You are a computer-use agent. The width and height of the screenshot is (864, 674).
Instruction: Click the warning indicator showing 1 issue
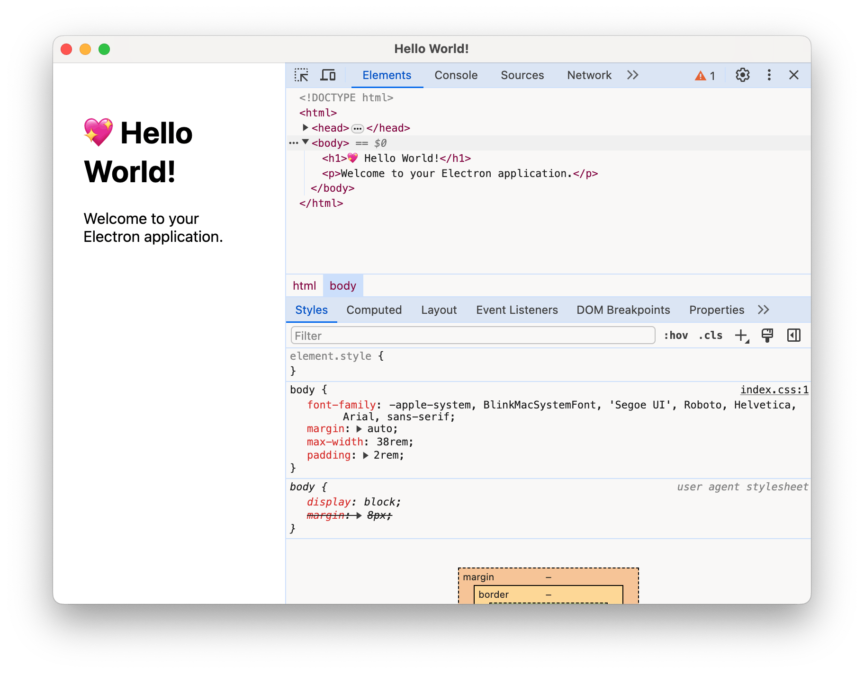(x=704, y=75)
